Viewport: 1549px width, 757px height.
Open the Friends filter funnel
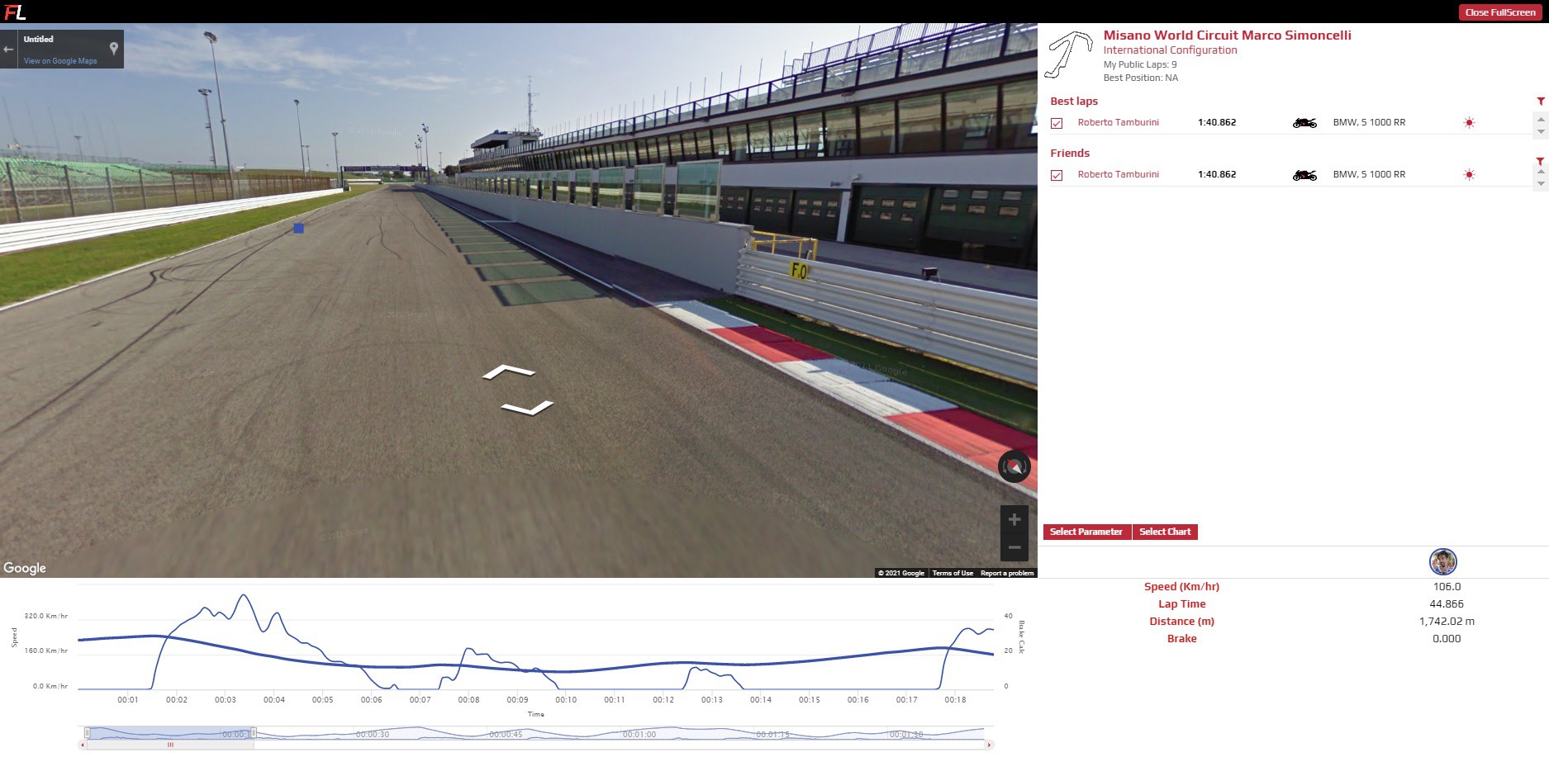pyautogui.click(x=1541, y=162)
